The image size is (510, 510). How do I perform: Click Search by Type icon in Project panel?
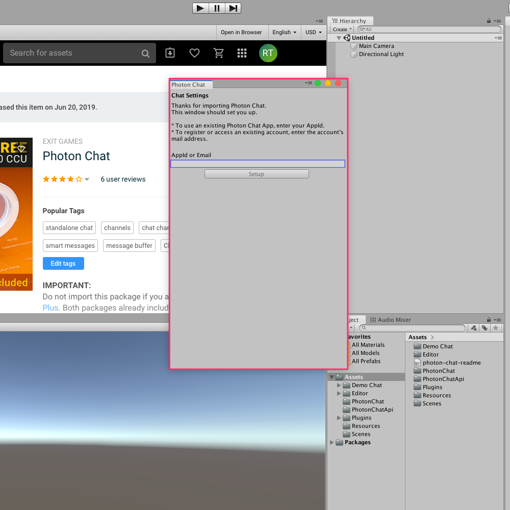click(x=474, y=328)
